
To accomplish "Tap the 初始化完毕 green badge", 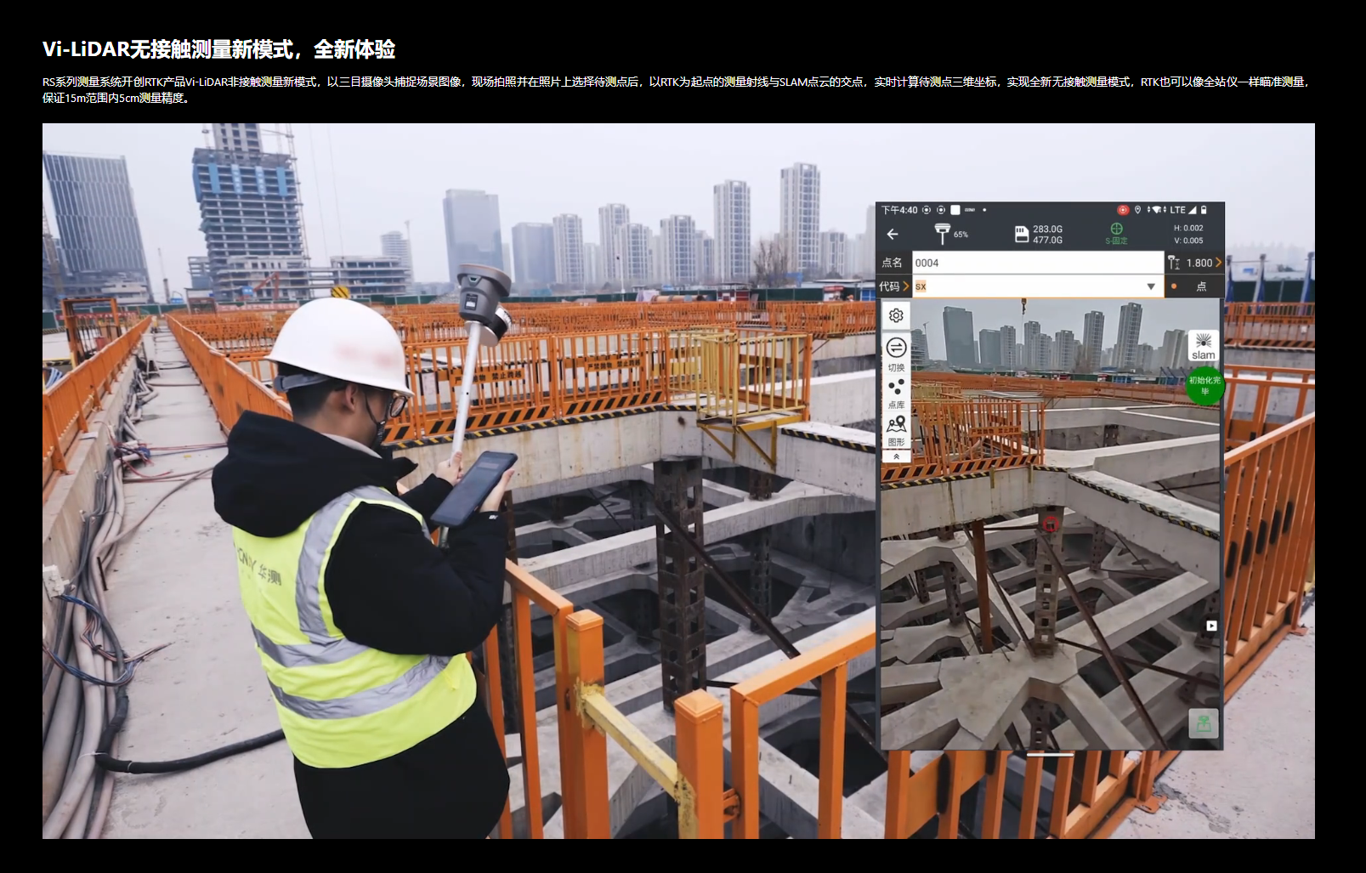I will (x=1204, y=385).
